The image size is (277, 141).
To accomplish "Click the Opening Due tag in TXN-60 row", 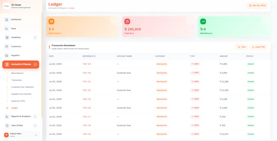I will (162, 108).
